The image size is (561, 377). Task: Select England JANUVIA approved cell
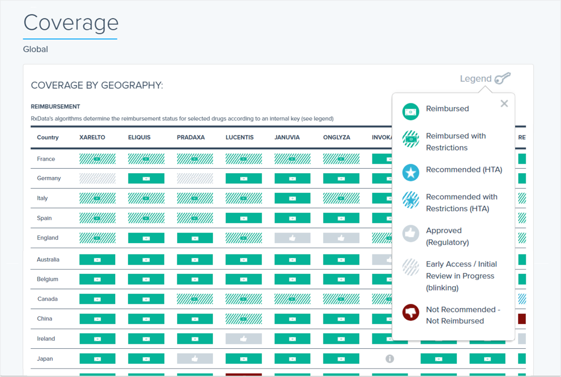[x=292, y=238]
